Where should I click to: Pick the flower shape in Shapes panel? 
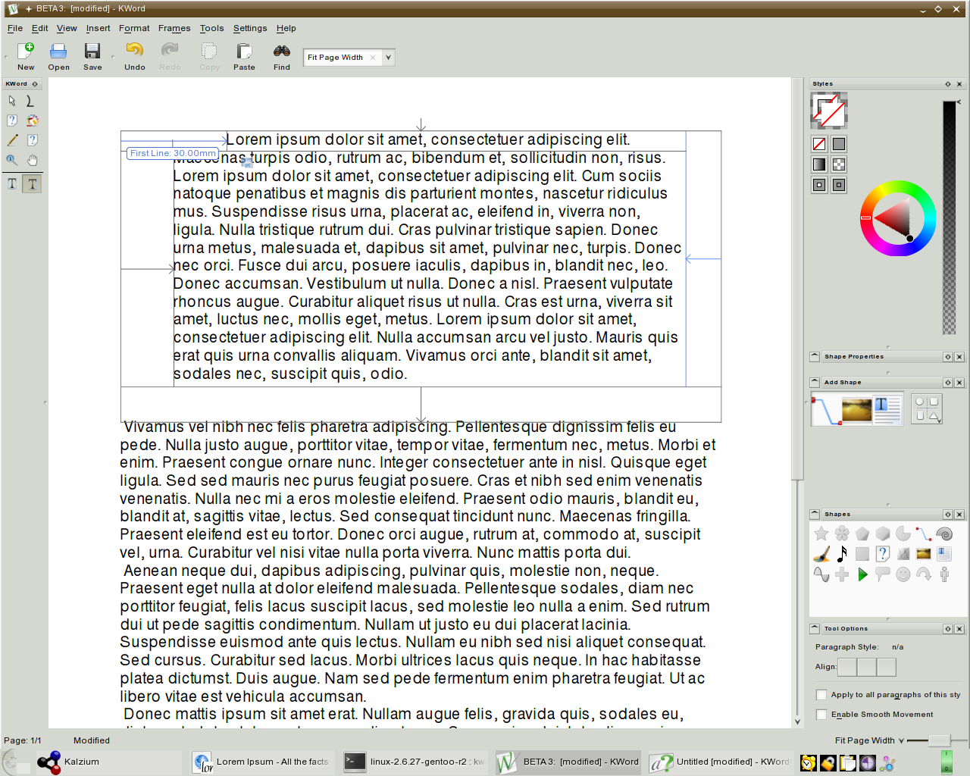[842, 534]
